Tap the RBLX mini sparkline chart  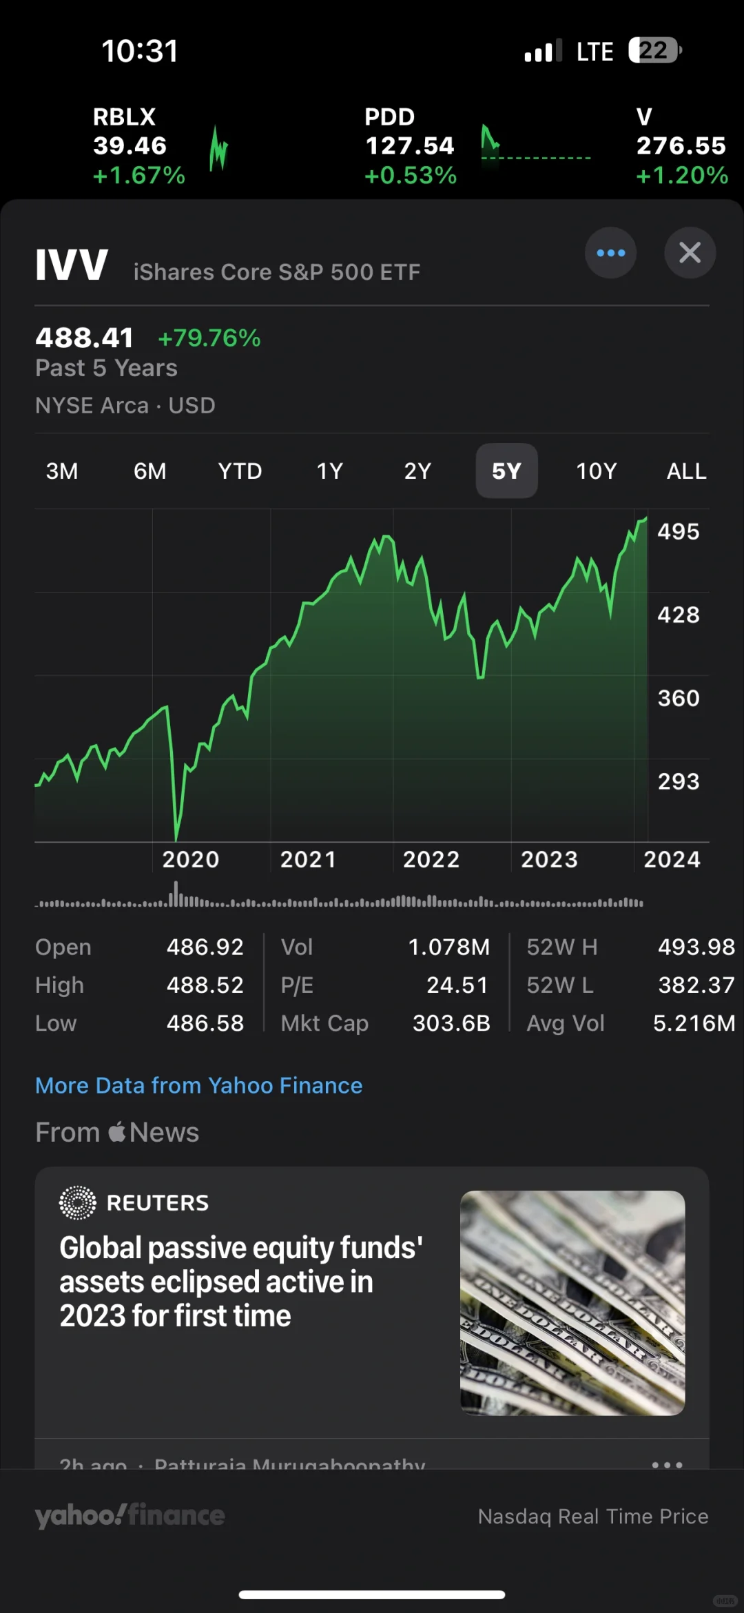(x=218, y=148)
